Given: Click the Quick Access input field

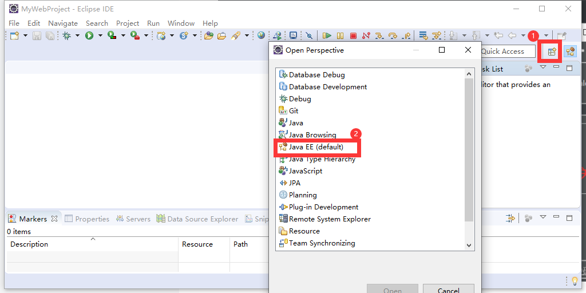Looking at the screenshot, I should [508, 52].
